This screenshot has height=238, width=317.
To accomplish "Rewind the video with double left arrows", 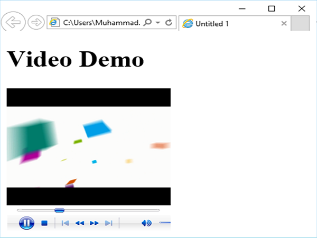I will pyautogui.click(x=80, y=223).
